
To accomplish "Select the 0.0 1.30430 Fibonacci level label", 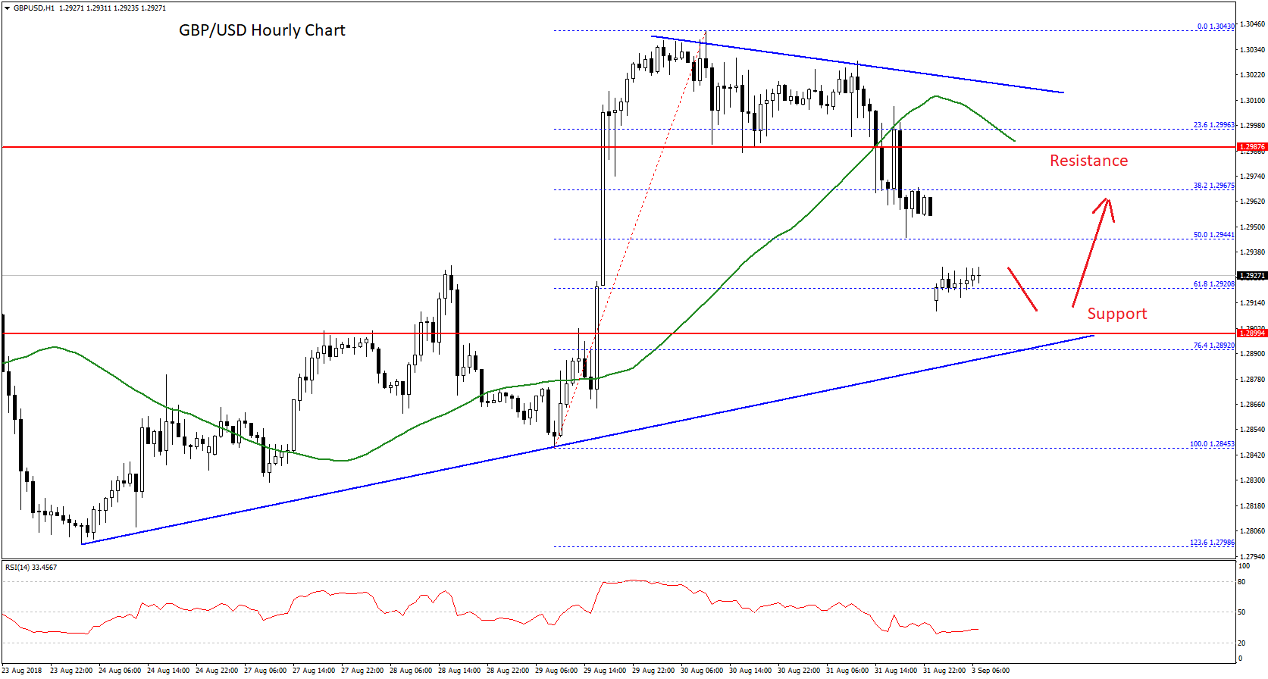I will [1215, 27].
